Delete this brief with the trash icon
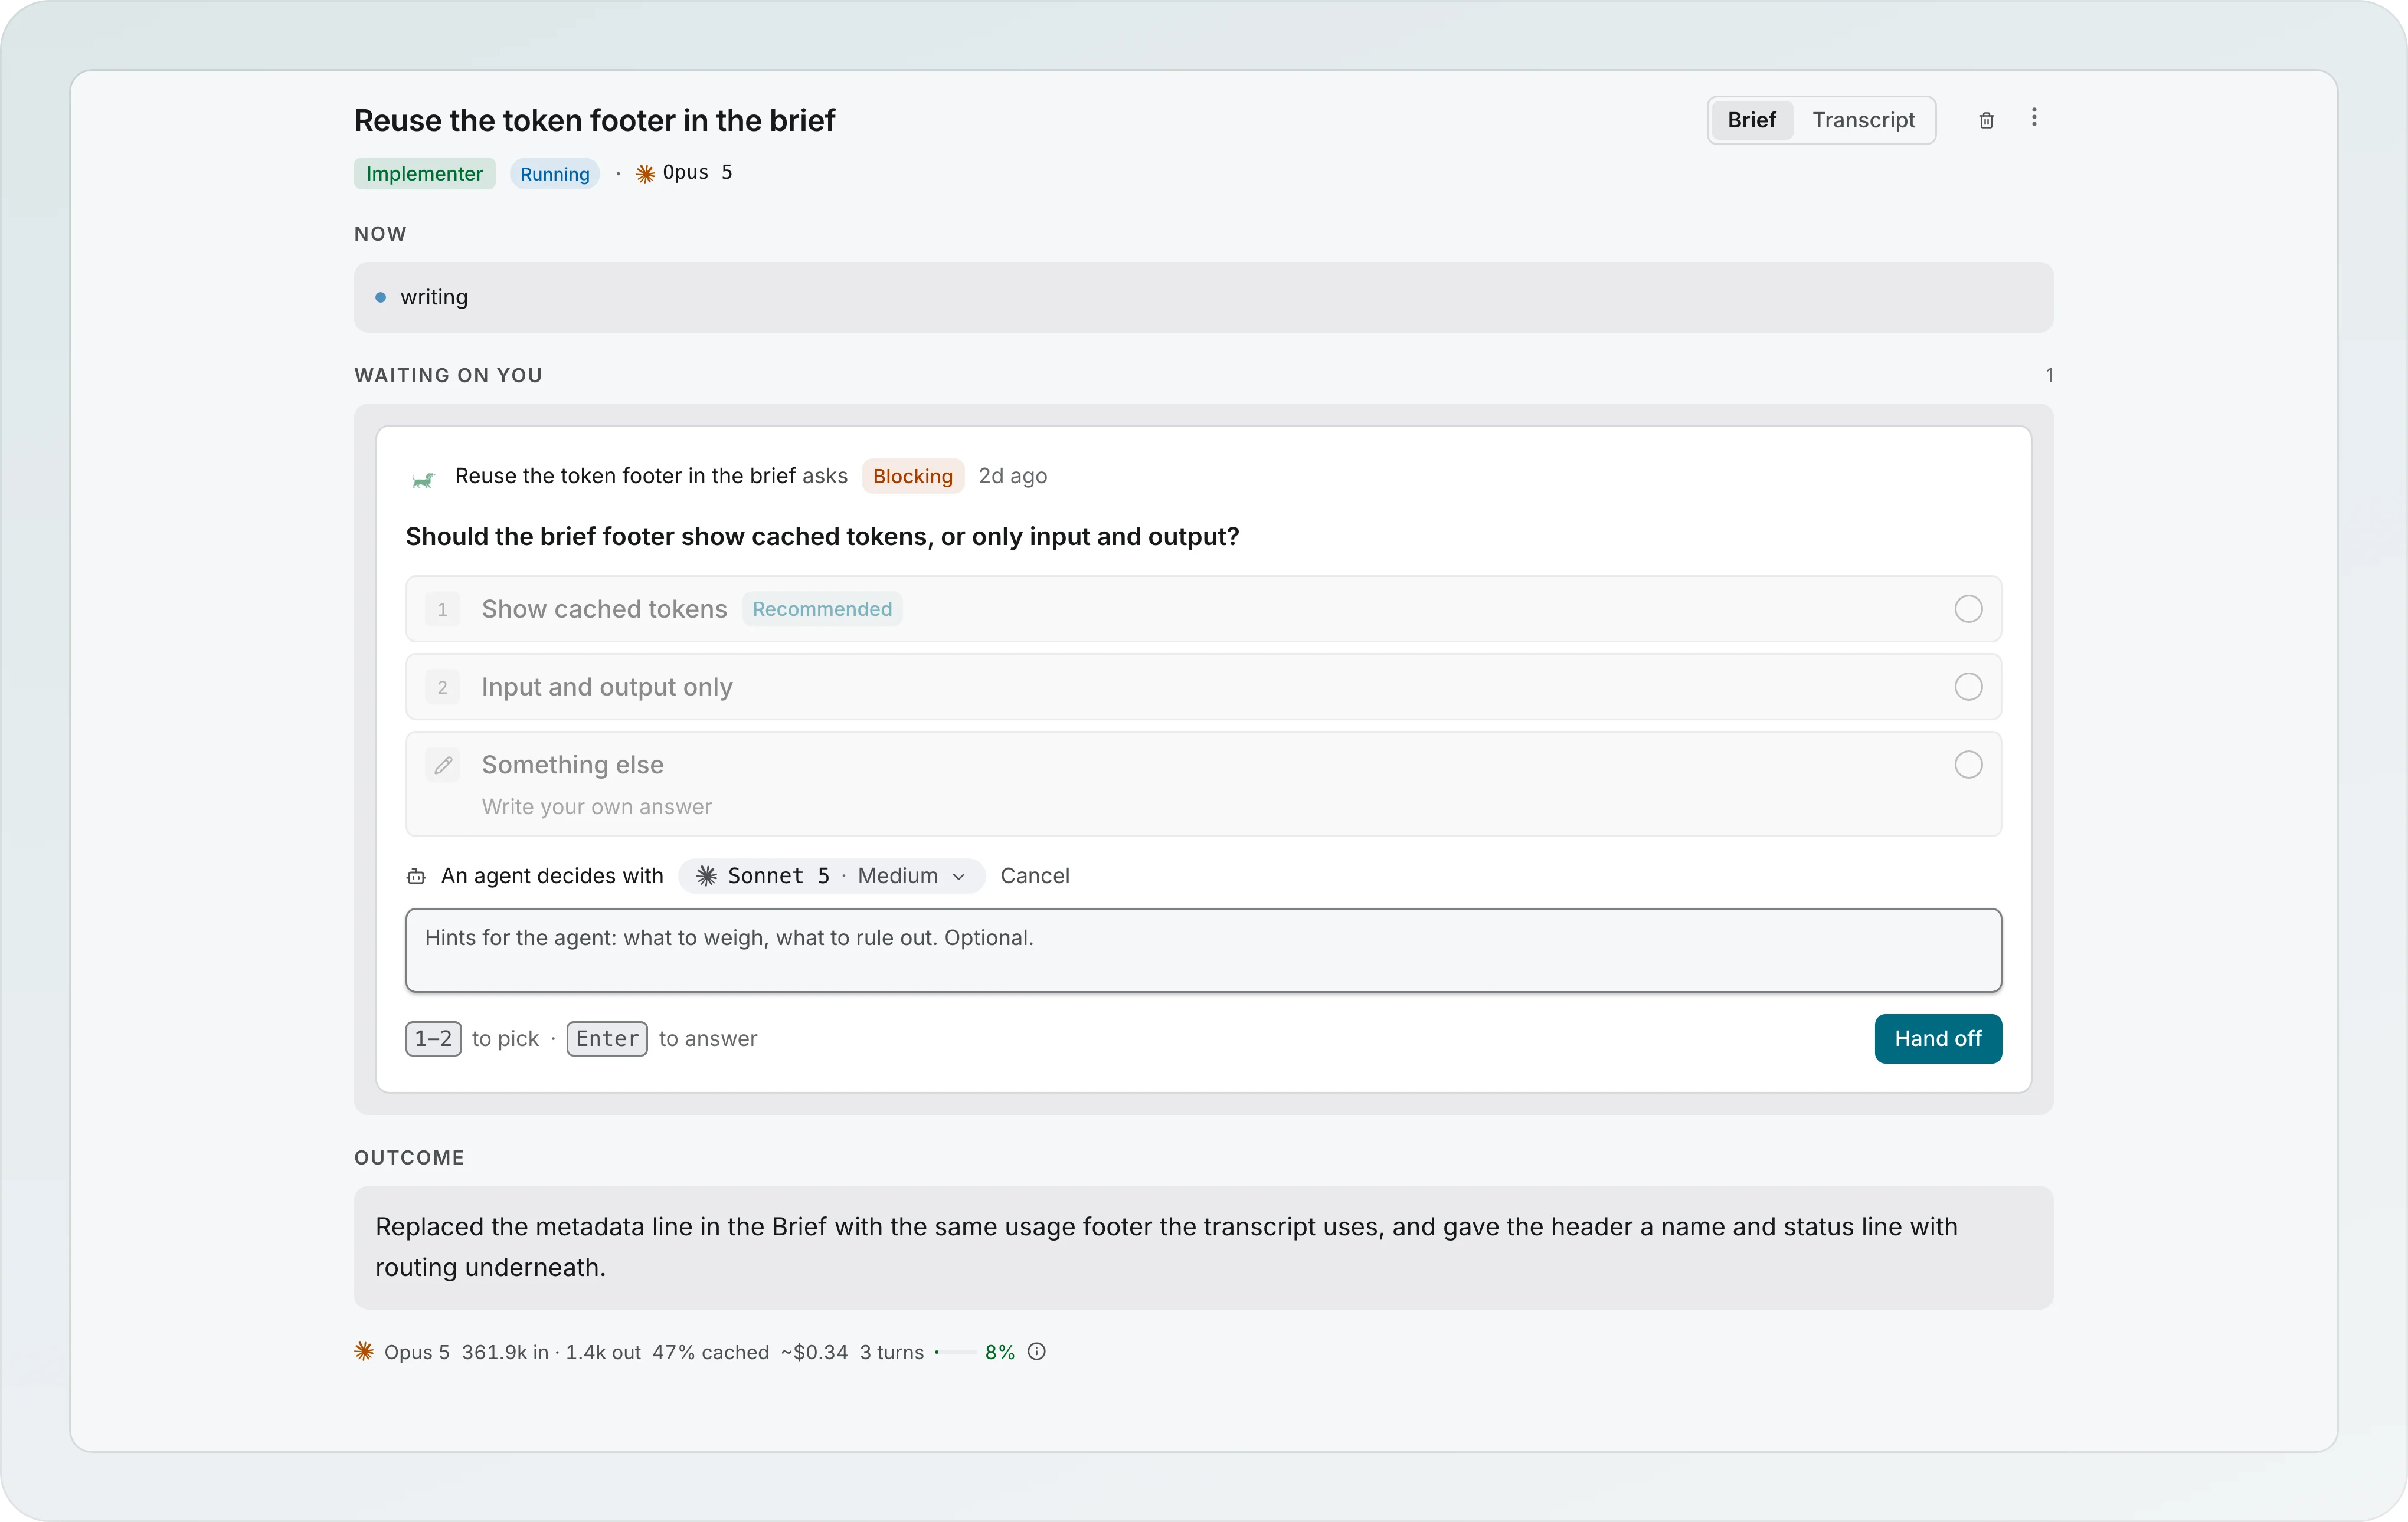This screenshot has height=1522, width=2408. pos(1986,120)
